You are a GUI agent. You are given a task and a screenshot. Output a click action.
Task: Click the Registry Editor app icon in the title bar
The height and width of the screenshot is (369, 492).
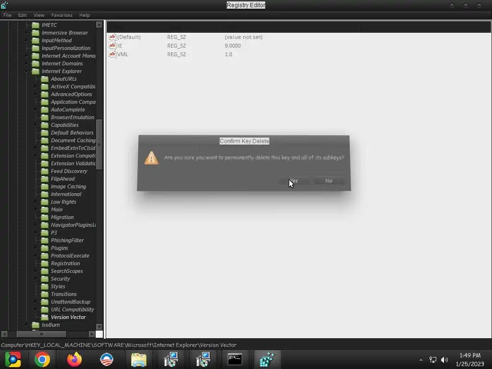[4, 5]
